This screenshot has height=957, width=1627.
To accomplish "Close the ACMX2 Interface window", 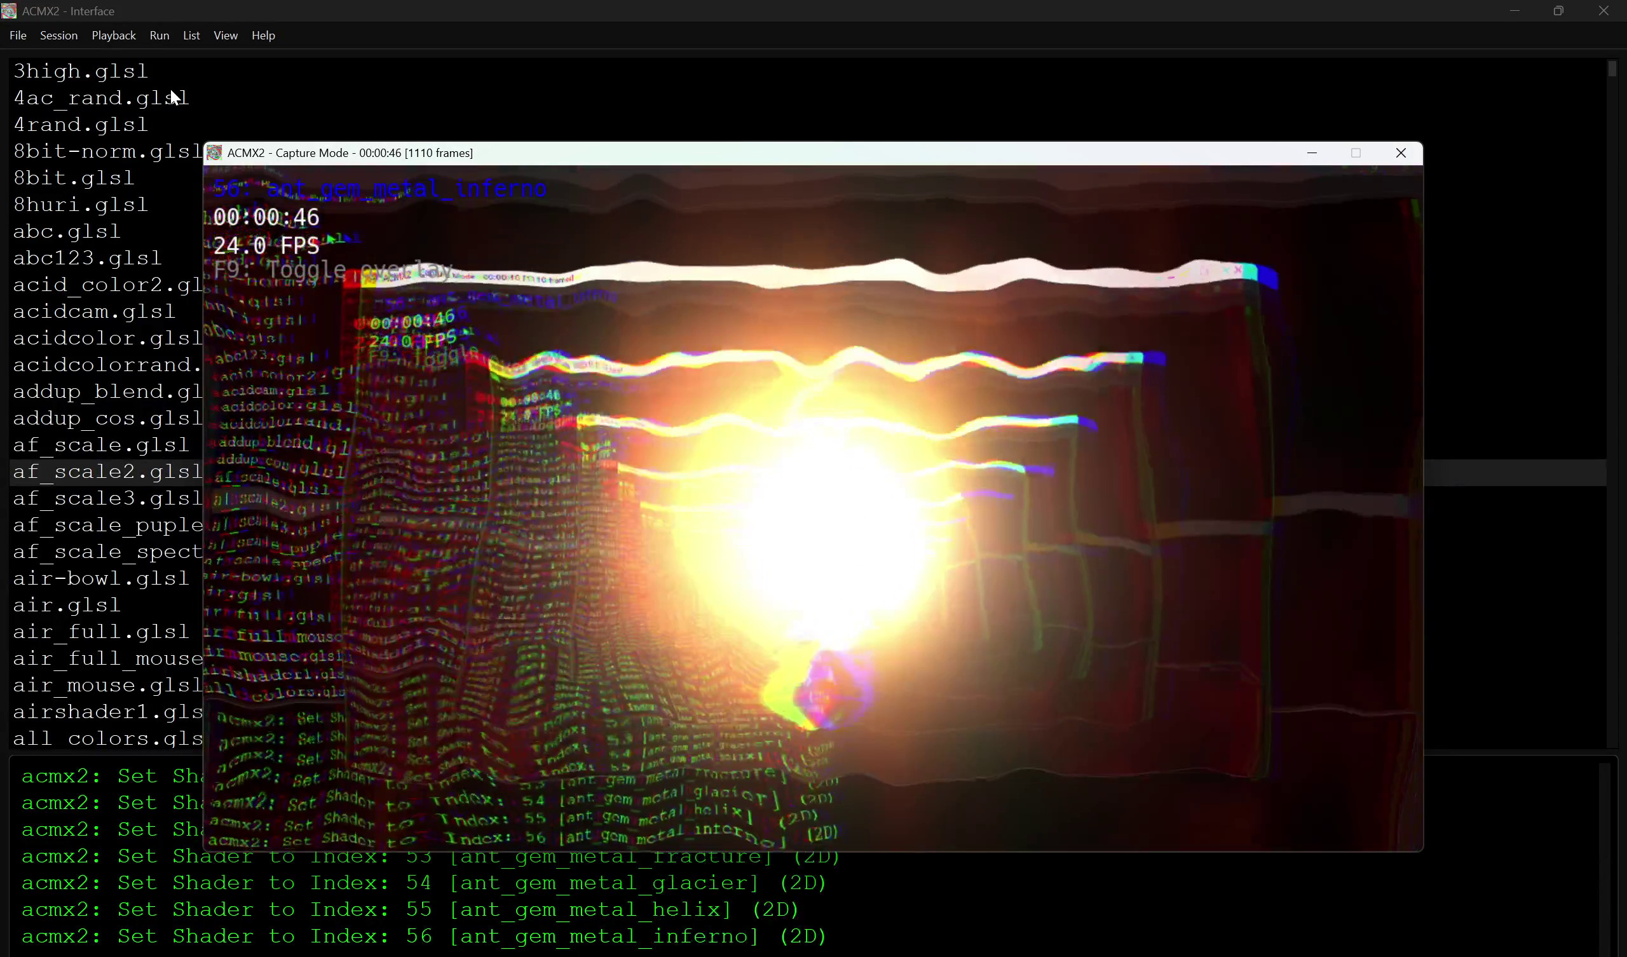I will (x=1603, y=11).
